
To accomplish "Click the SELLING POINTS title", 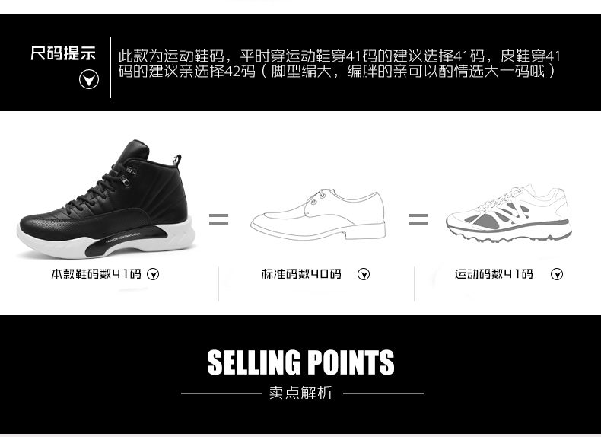I will [x=300, y=362].
